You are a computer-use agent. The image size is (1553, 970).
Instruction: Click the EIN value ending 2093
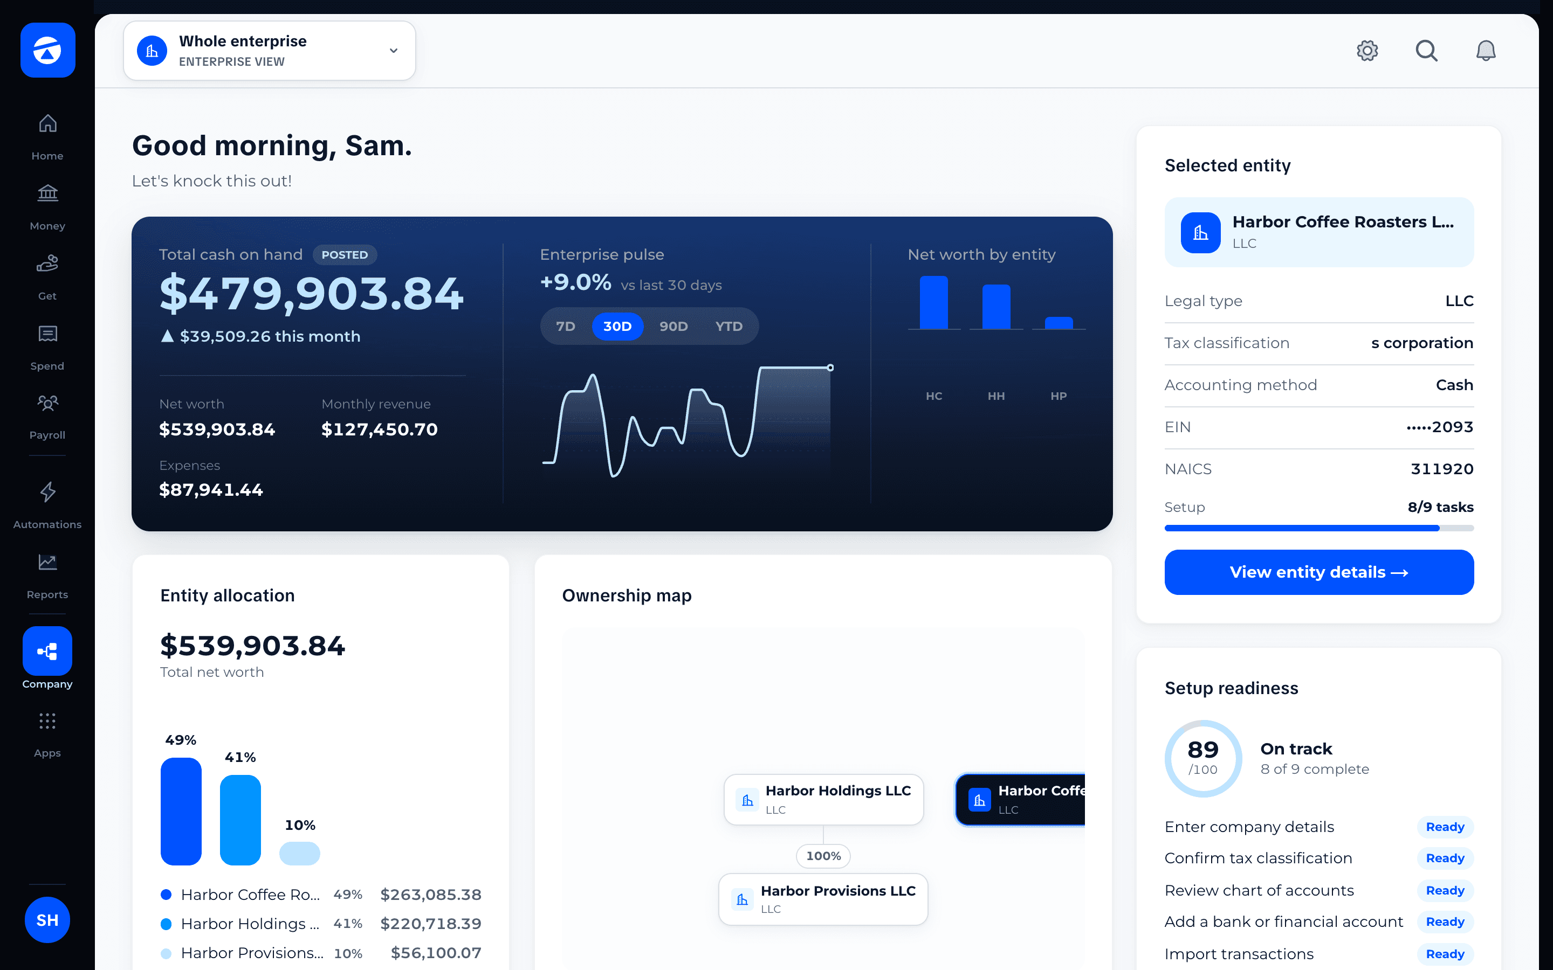pyautogui.click(x=1440, y=427)
